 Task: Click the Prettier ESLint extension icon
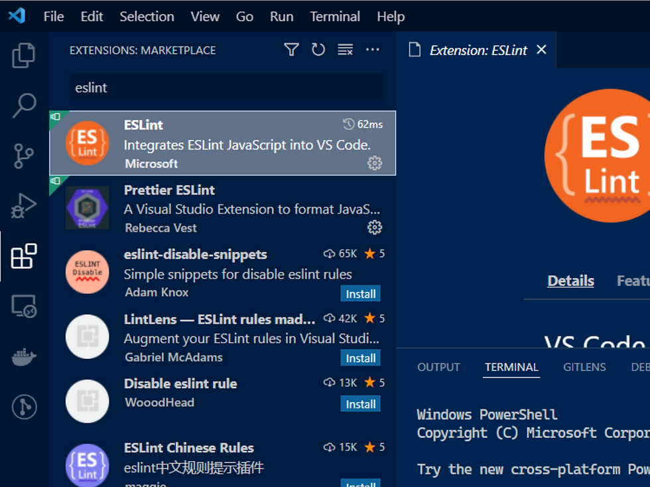point(88,208)
